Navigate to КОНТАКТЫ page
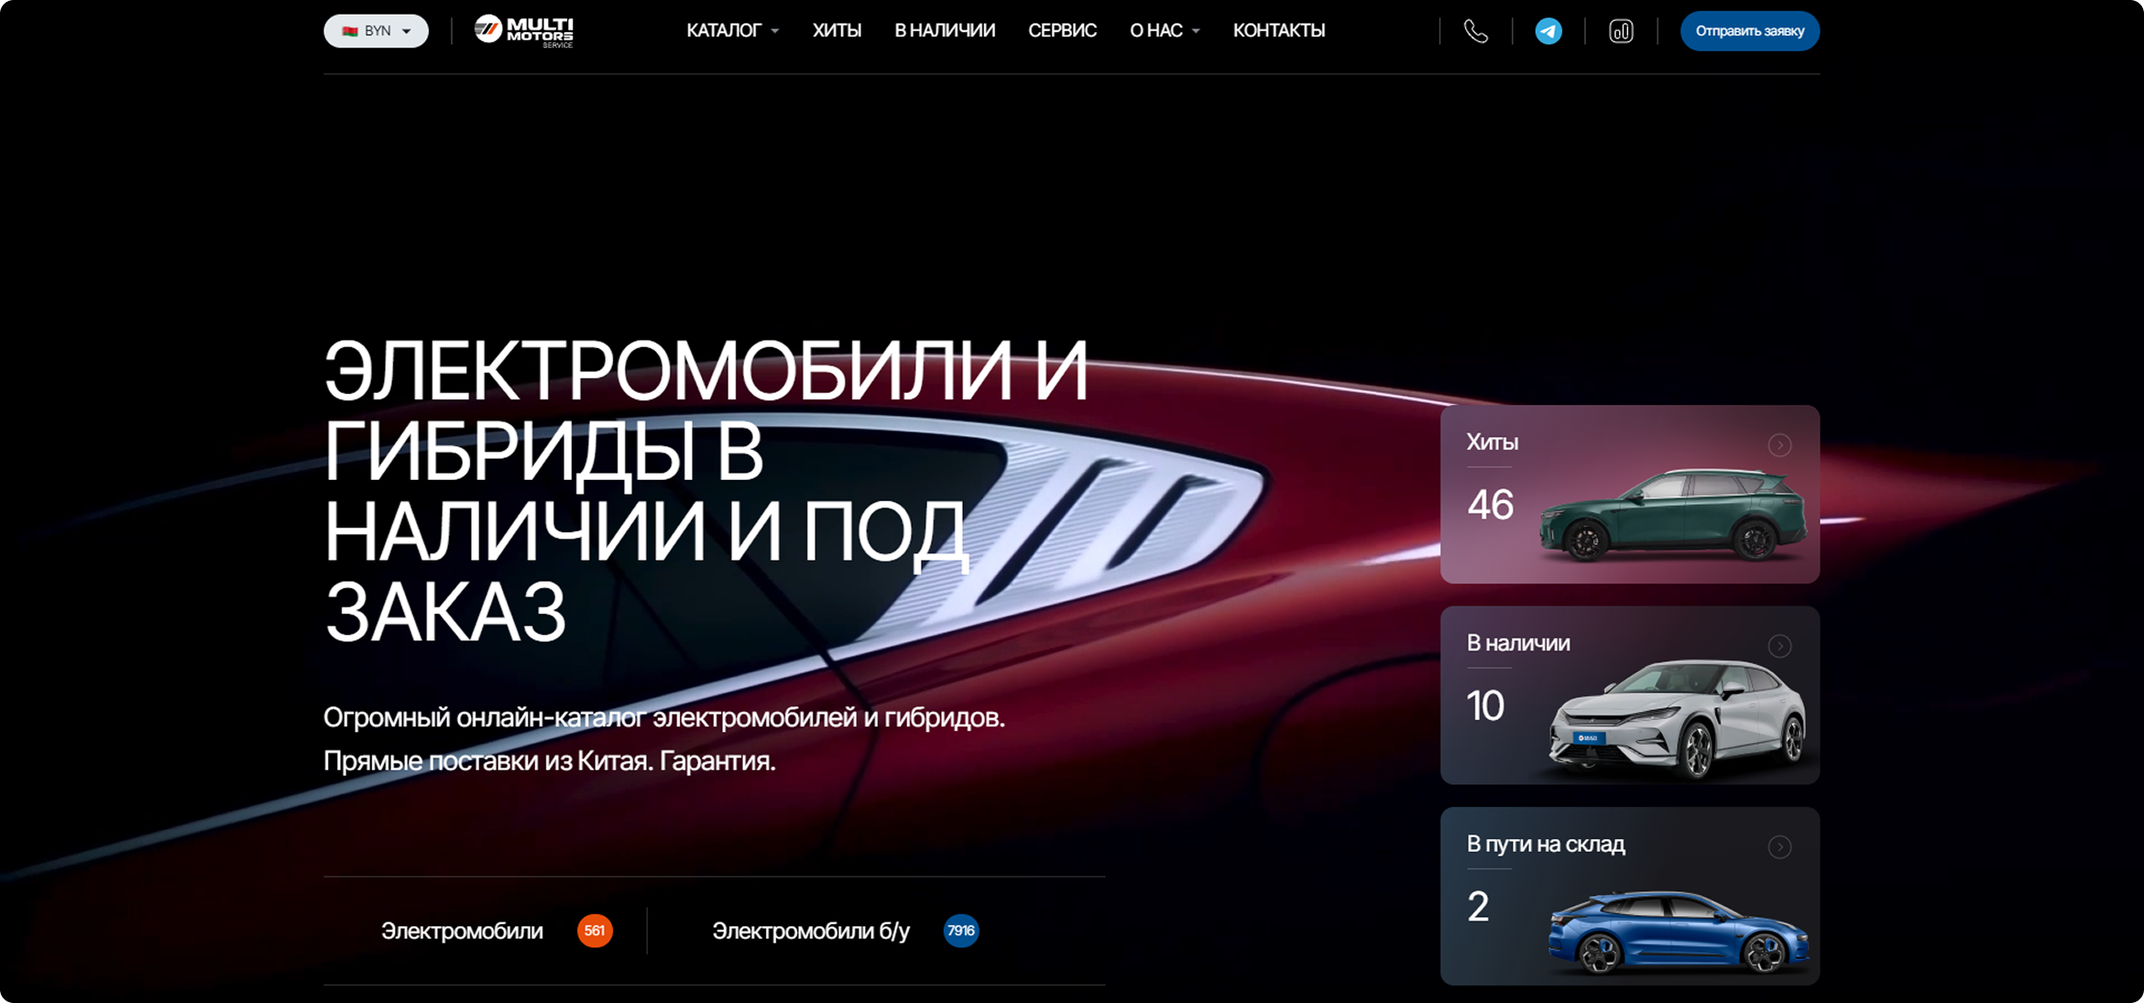 click(x=1278, y=31)
